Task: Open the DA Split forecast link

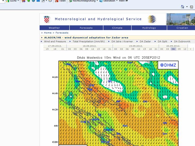Action: (x=163, y=42)
